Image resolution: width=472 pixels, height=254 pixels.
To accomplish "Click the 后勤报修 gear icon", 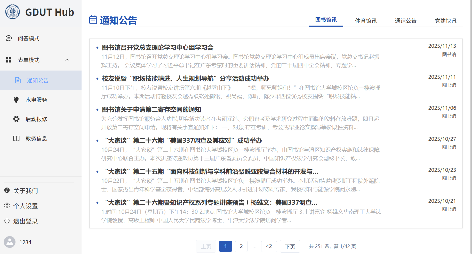I will coord(16,119).
